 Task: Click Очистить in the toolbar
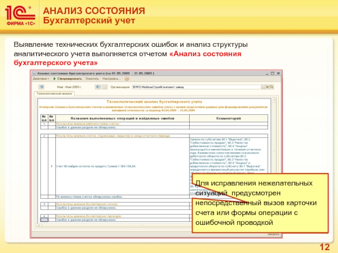[92, 79]
